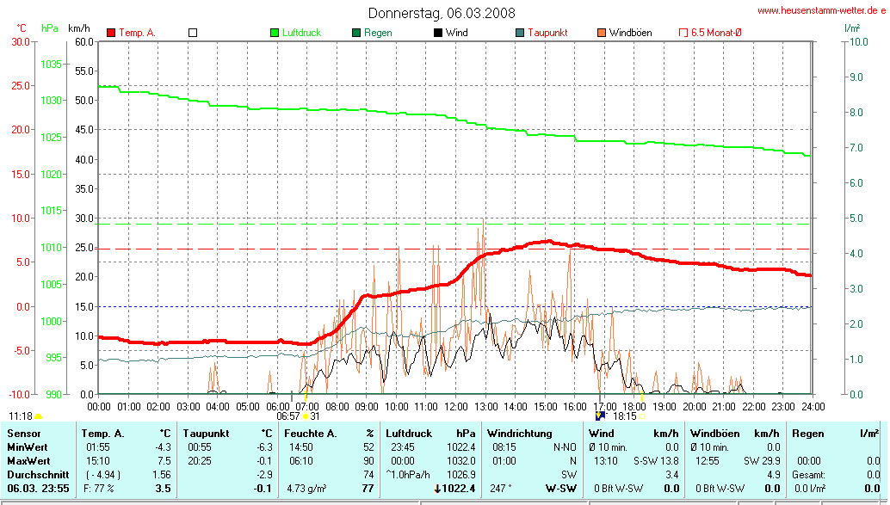Click the Regen column header
Viewport: 890px width, 505px height.
(807, 434)
